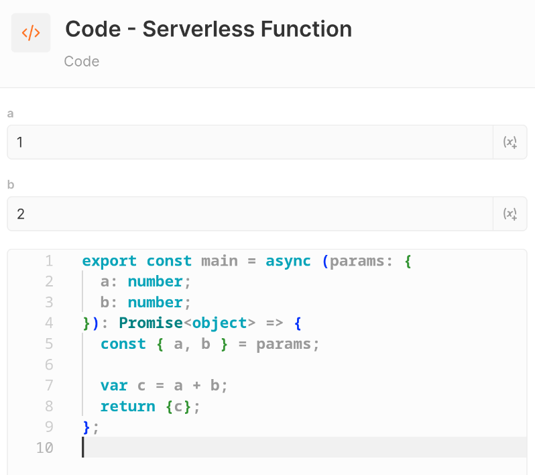535x475 pixels.
Task: Click the number type on line 2
Action: click(x=155, y=282)
